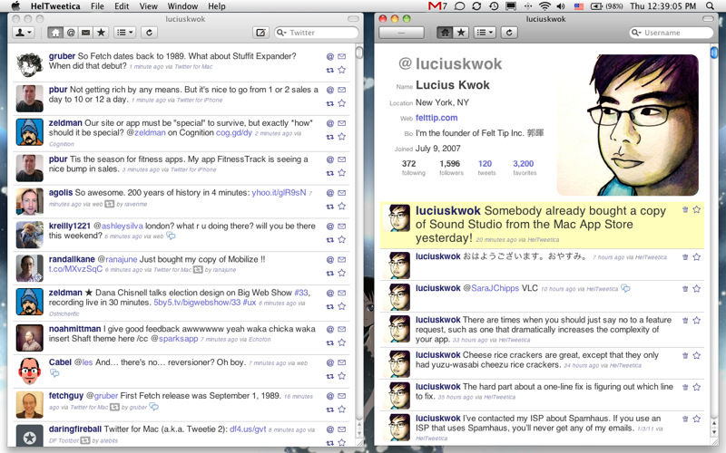
Task: Favorite zeldman's Cognition tweet
Action: (x=342, y=137)
